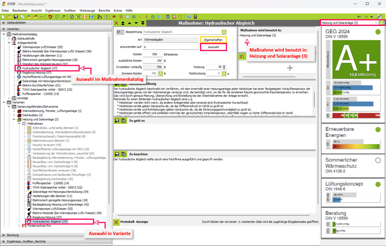This screenshot has height=246, width=386.
Task: Expand the Beratung section in left panel
Action: (4, 235)
